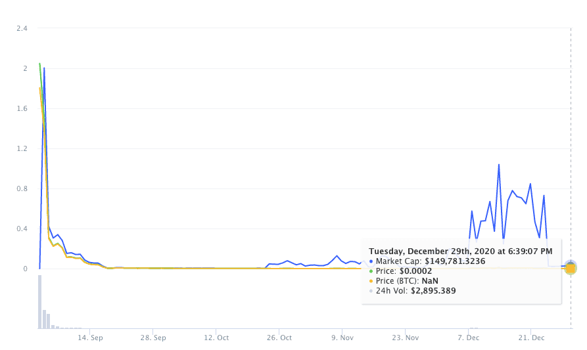Click the tallest volume bar at far left
The image size is (587, 350).
coord(39,301)
